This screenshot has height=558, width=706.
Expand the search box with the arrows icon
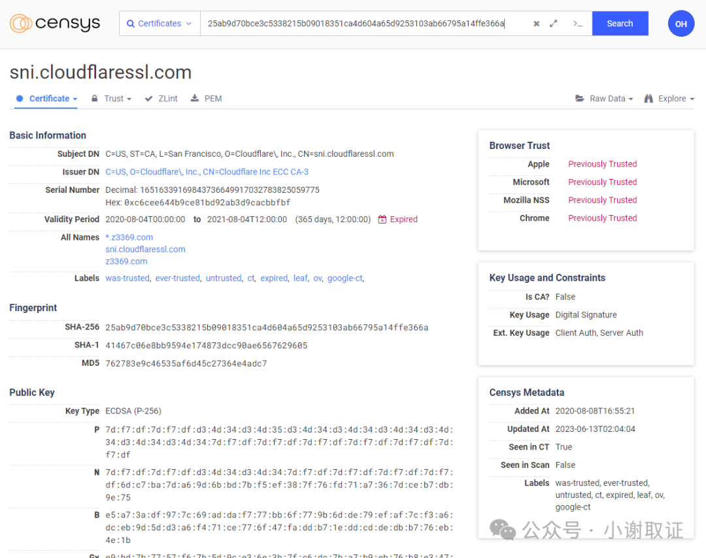(x=554, y=24)
